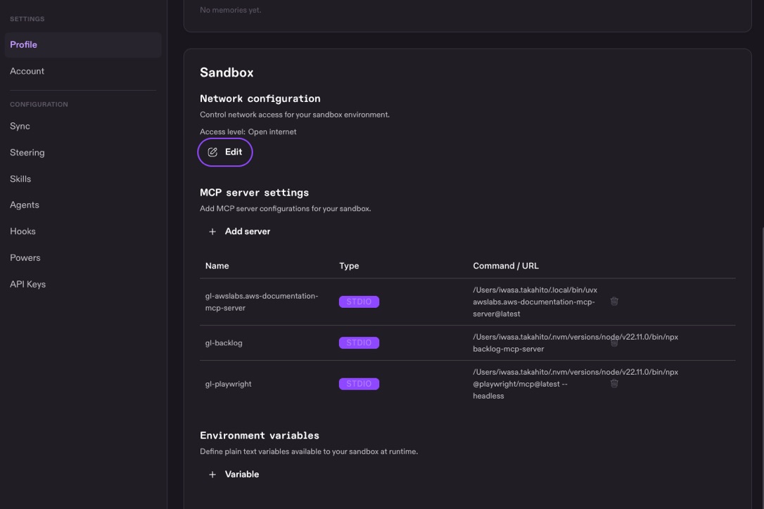Remove gl-playwright server using trash icon
Screen dimensions: 764x509
[614, 383]
